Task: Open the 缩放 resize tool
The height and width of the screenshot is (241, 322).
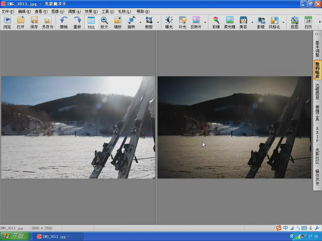Action: (x=118, y=22)
